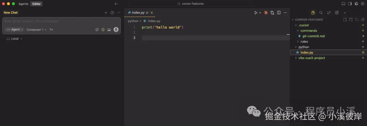
Task: Focus the chat prompt input field
Action: click(x=61, y=21)
